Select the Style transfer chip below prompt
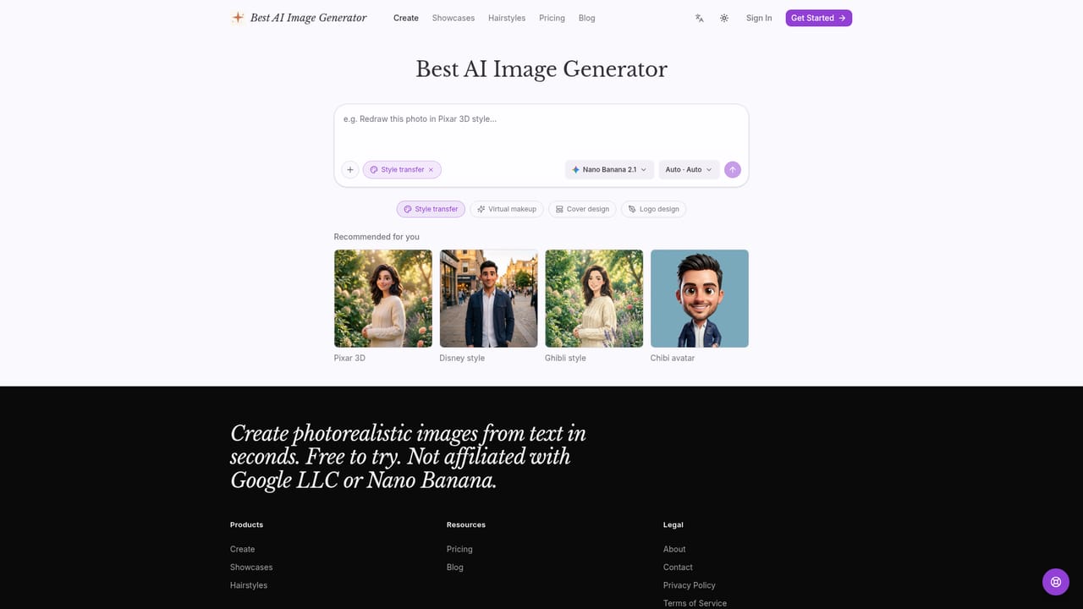The width and height of the screenshot is (1083, 609). (x=431, y=209)
